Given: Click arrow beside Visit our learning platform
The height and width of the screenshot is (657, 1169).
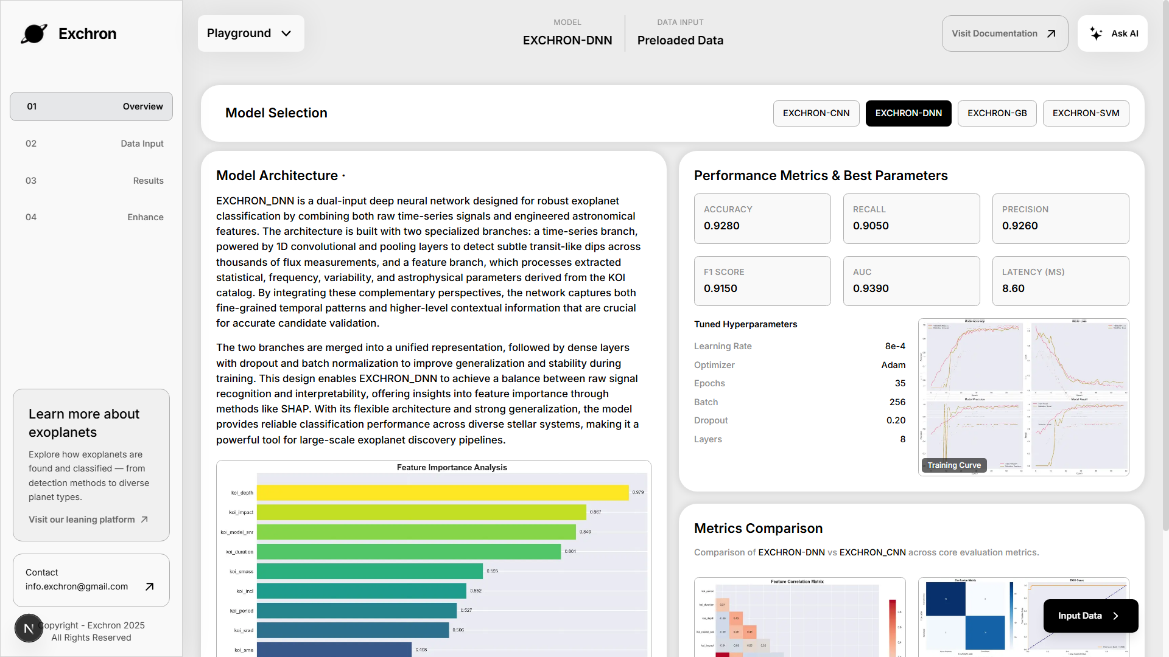Looking at the screenshot, I should click(144, 520).
